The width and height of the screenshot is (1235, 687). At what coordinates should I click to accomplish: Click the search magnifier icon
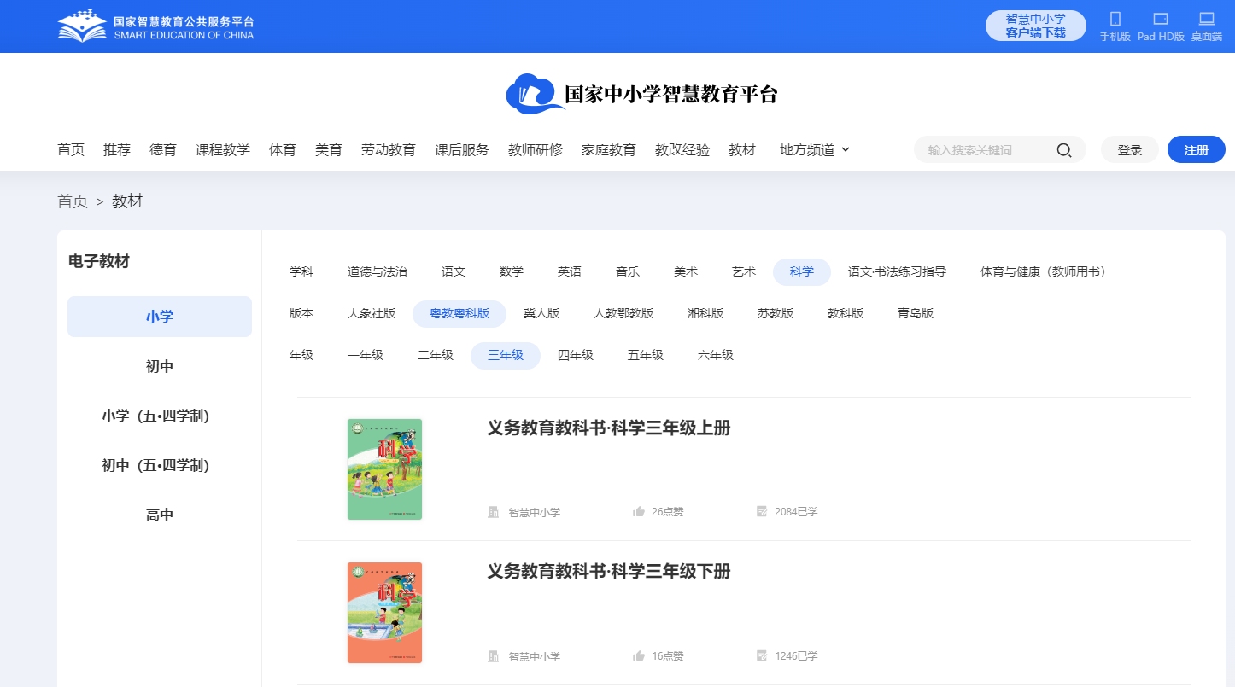tap(1064, 149)
